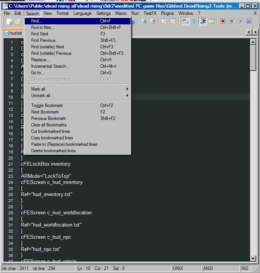Viewport: 260px width, 273px height.
Task: Open the ? help menu
Action: 199,13
